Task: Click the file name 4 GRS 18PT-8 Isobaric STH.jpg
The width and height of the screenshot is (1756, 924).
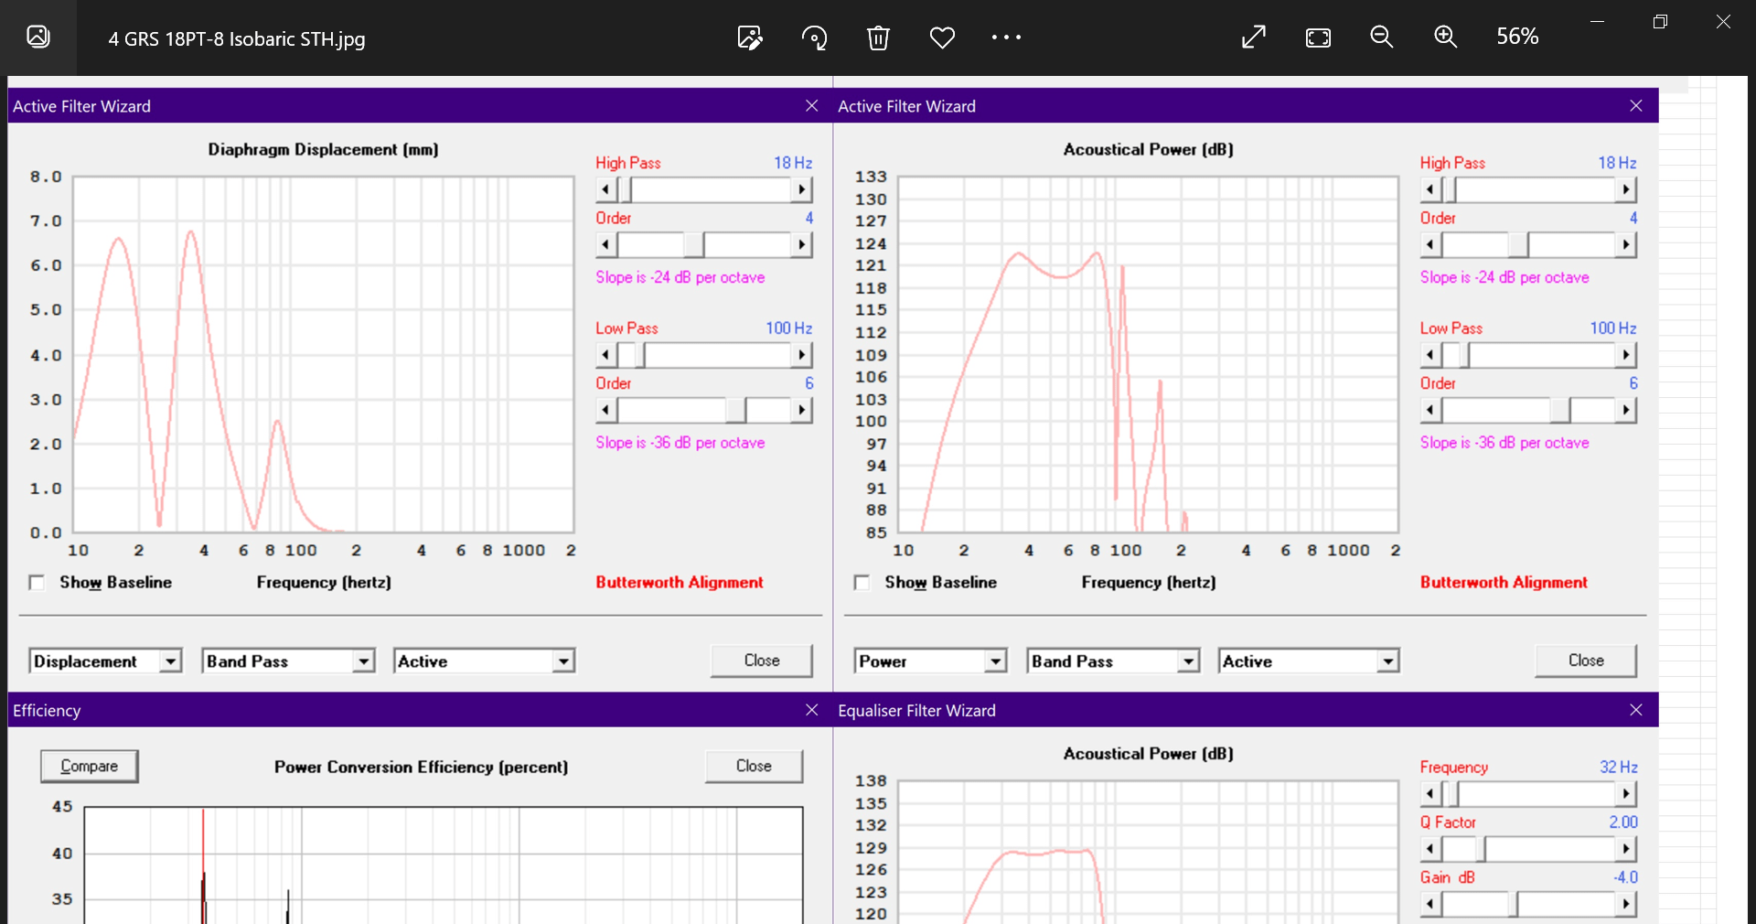Action: click(237, 38)
